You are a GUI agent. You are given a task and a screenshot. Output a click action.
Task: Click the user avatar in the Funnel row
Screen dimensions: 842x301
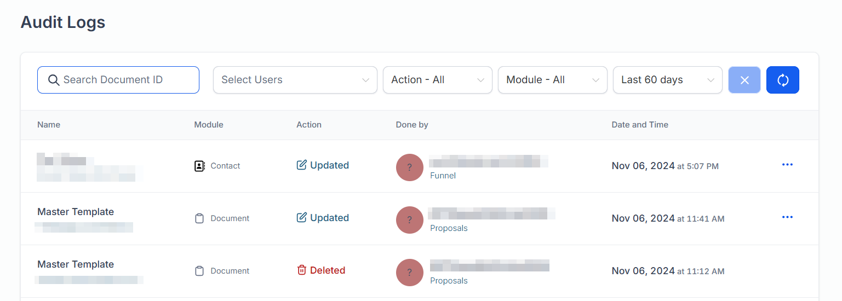pos(409,167)
